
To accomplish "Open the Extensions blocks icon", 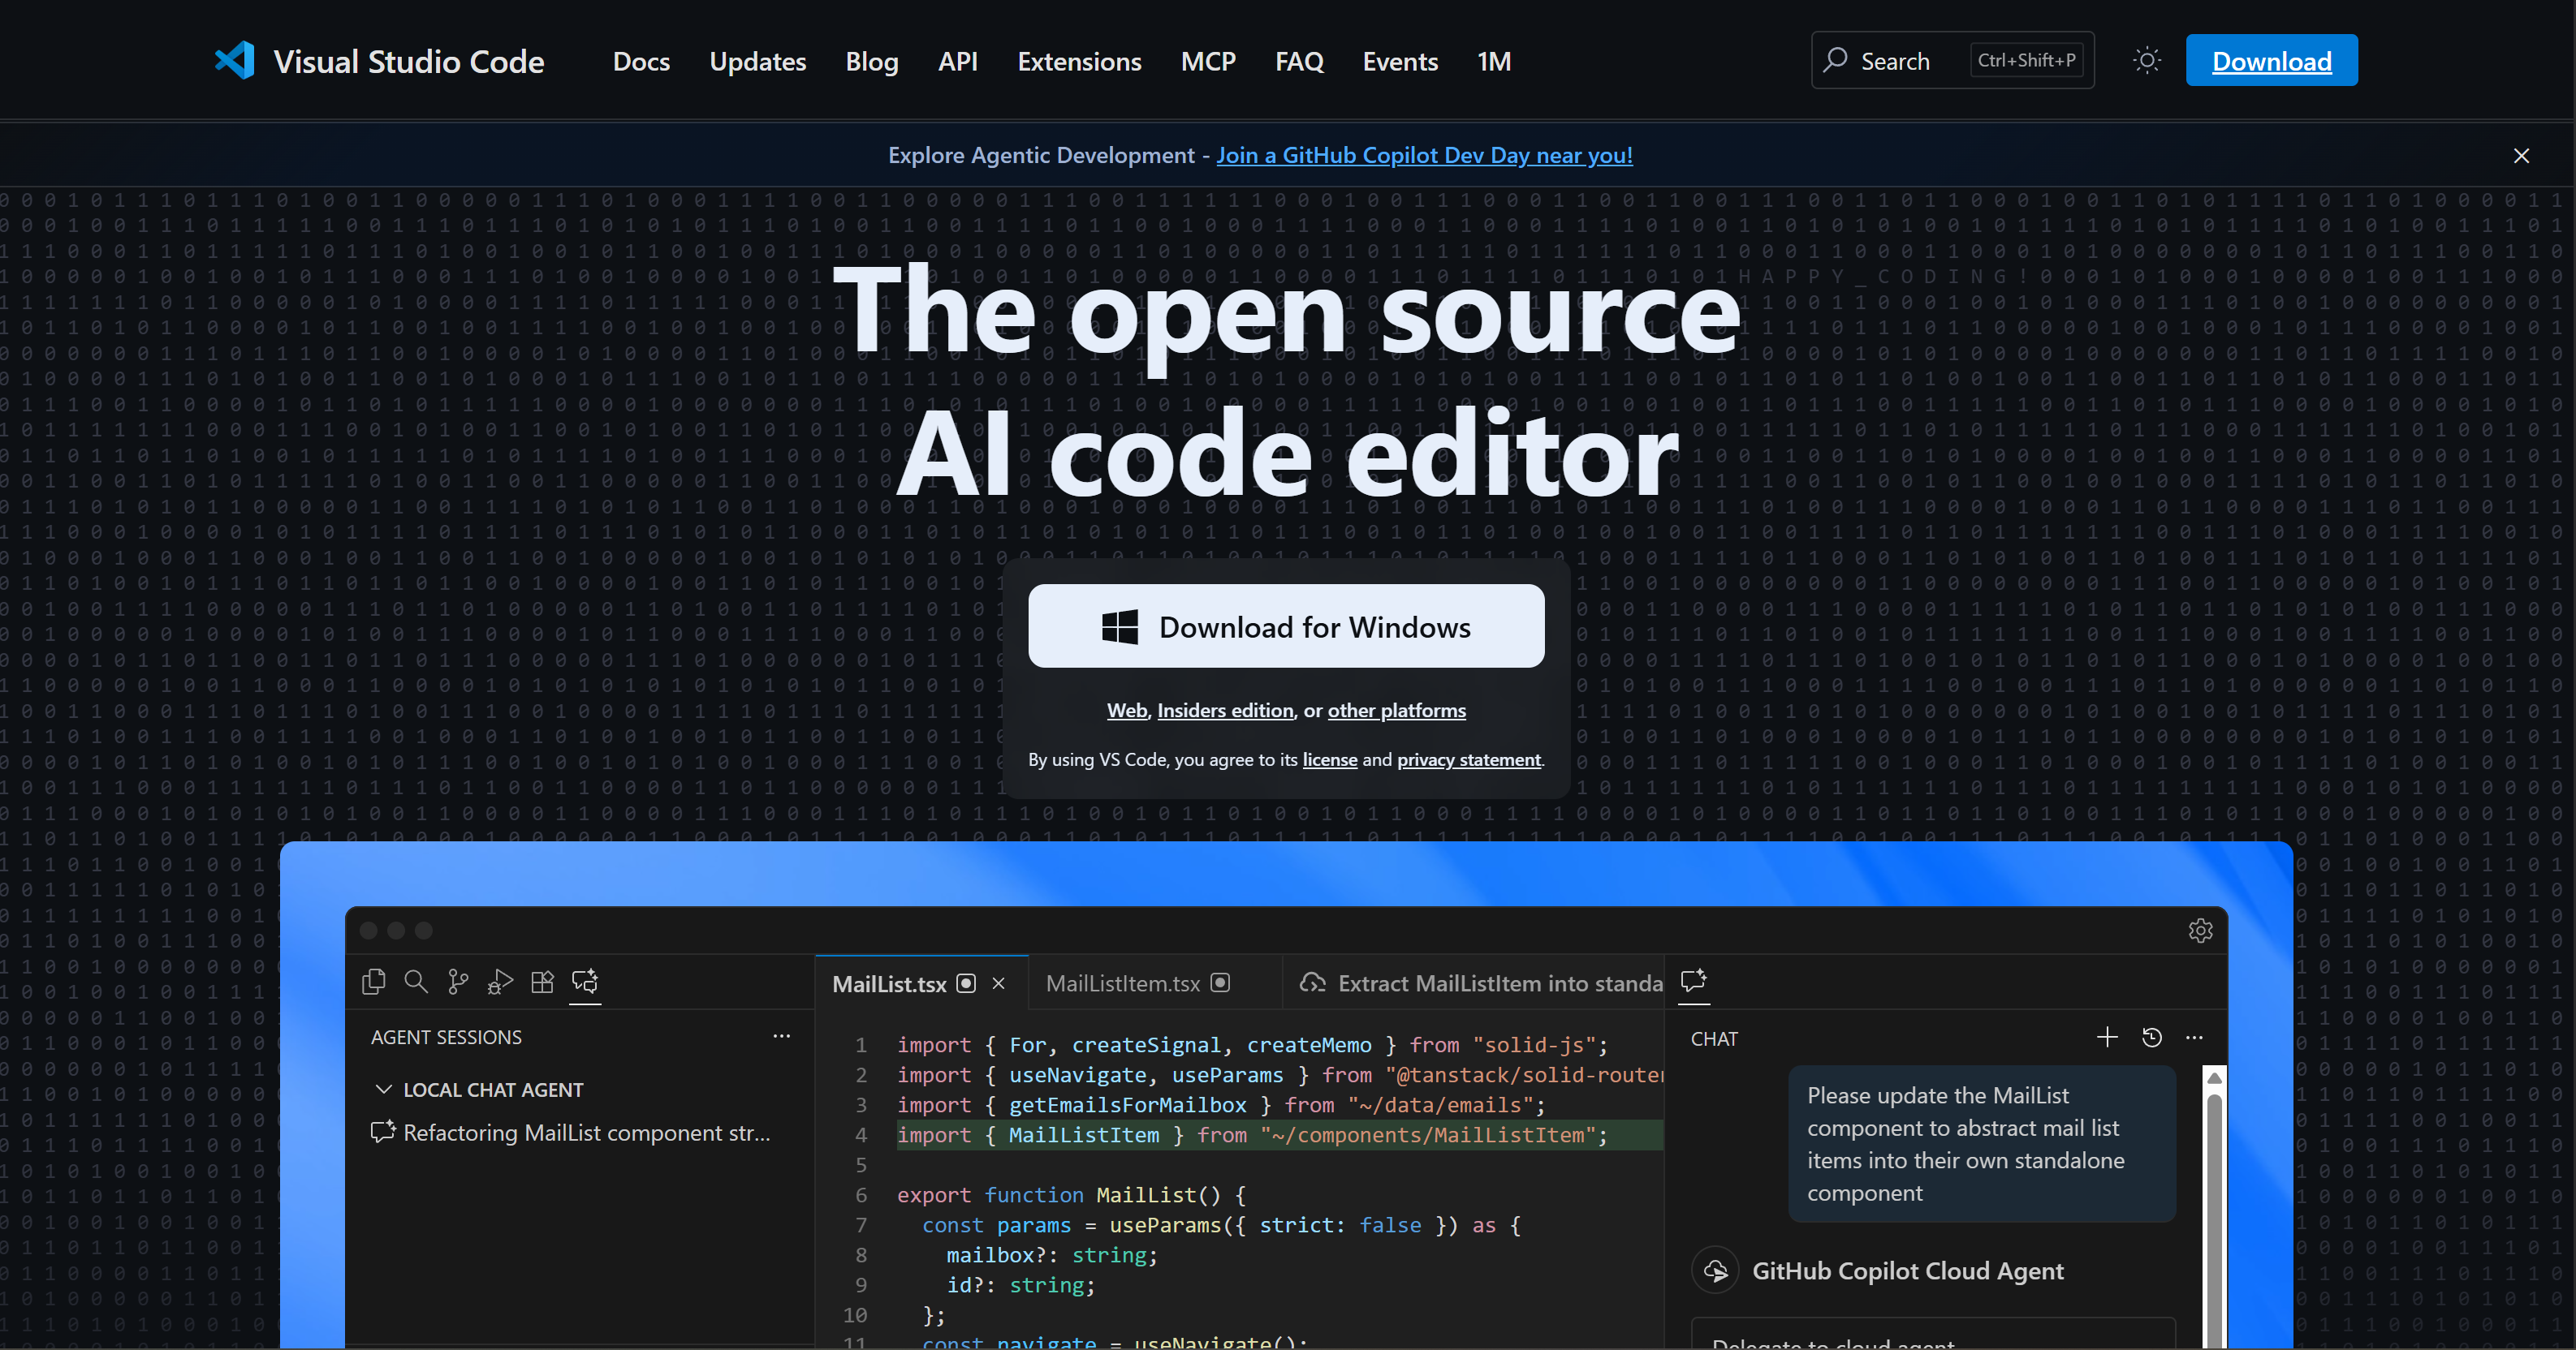I will (x=542, y=982).
